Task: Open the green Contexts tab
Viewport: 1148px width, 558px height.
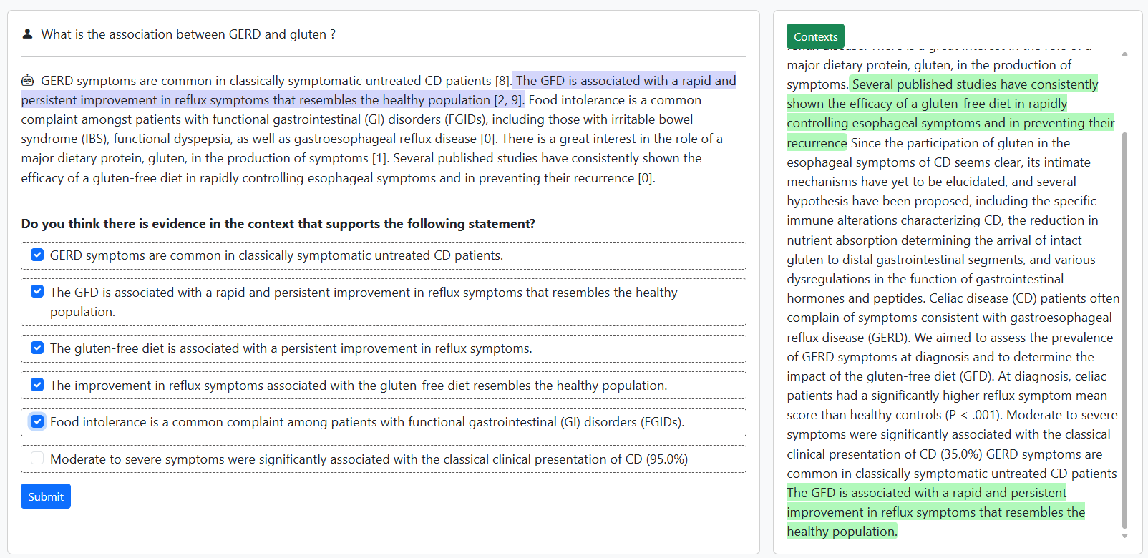Action: 815,36
